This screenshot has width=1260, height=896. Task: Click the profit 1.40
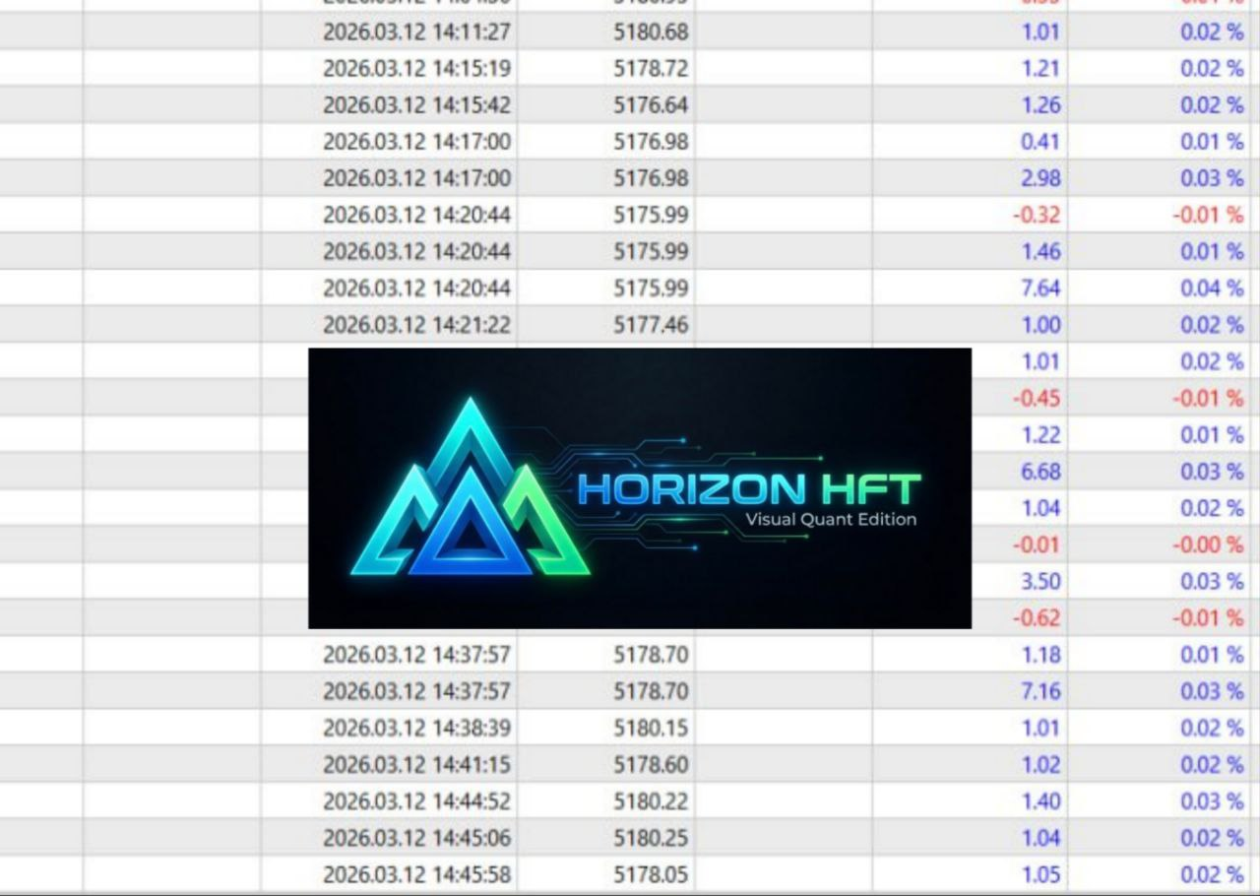click(x=1040, y=800)
